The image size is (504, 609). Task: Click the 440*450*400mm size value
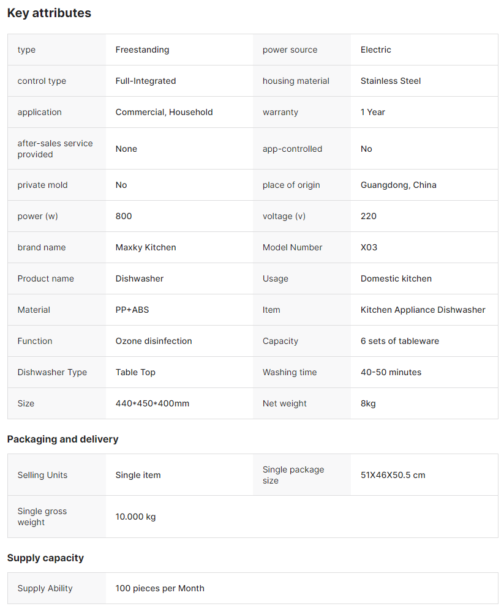152,403
